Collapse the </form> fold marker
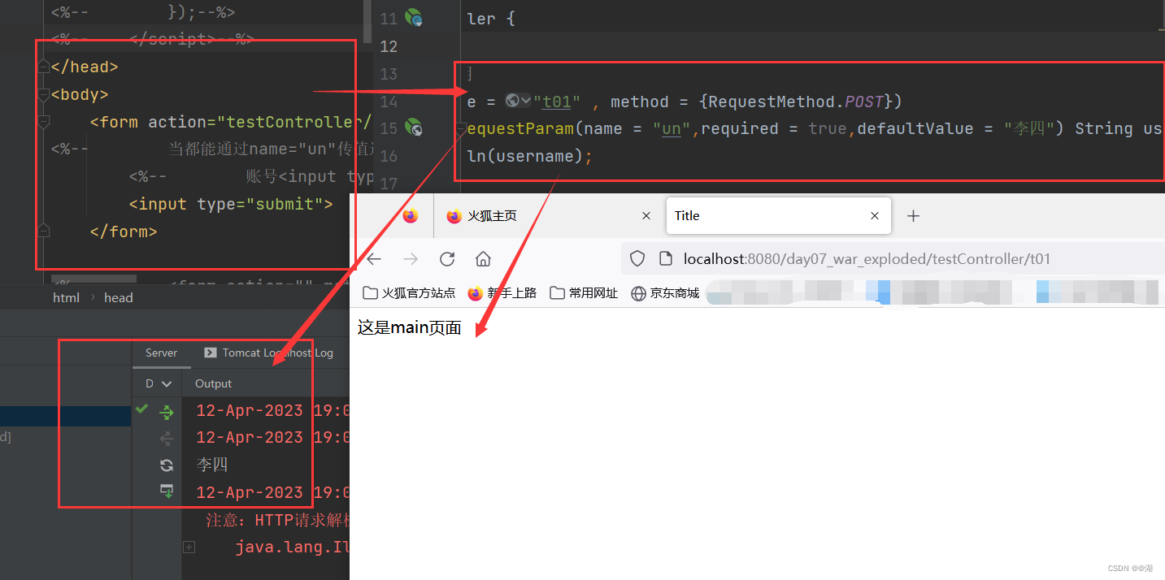1165x580 pixels. (x=44, y=232)
